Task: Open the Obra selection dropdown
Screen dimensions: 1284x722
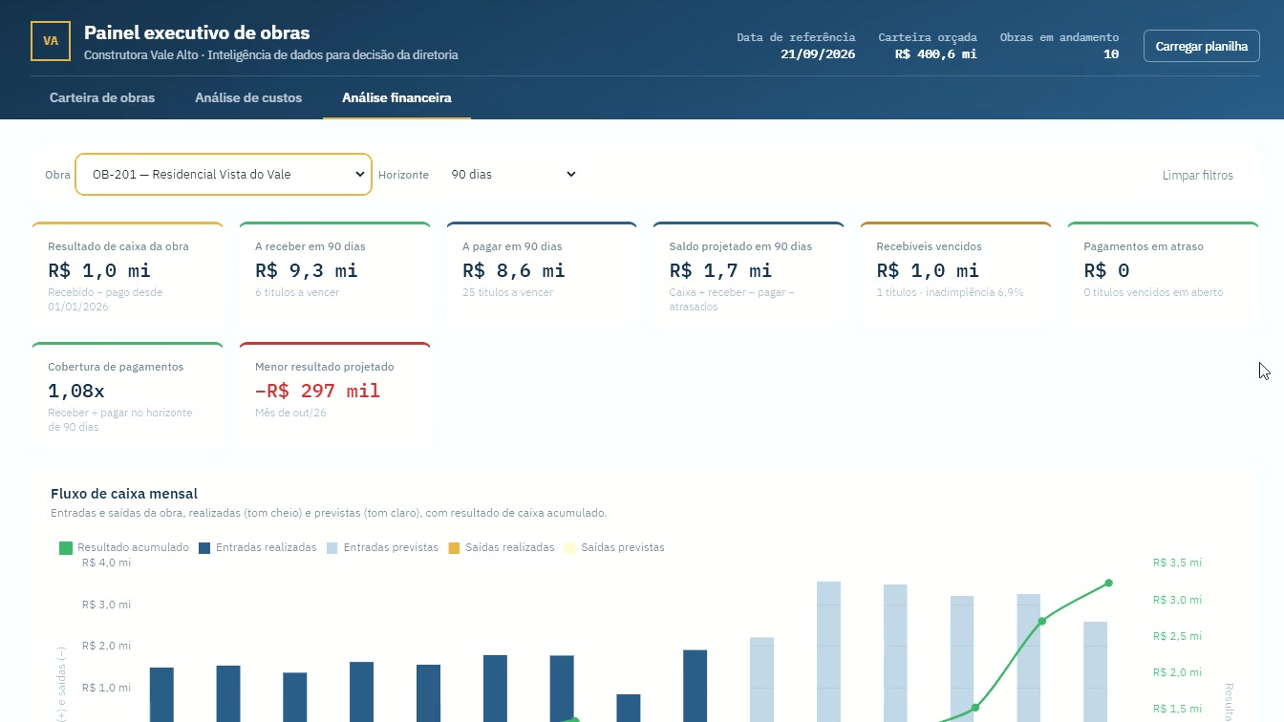Action: point(224,175)
